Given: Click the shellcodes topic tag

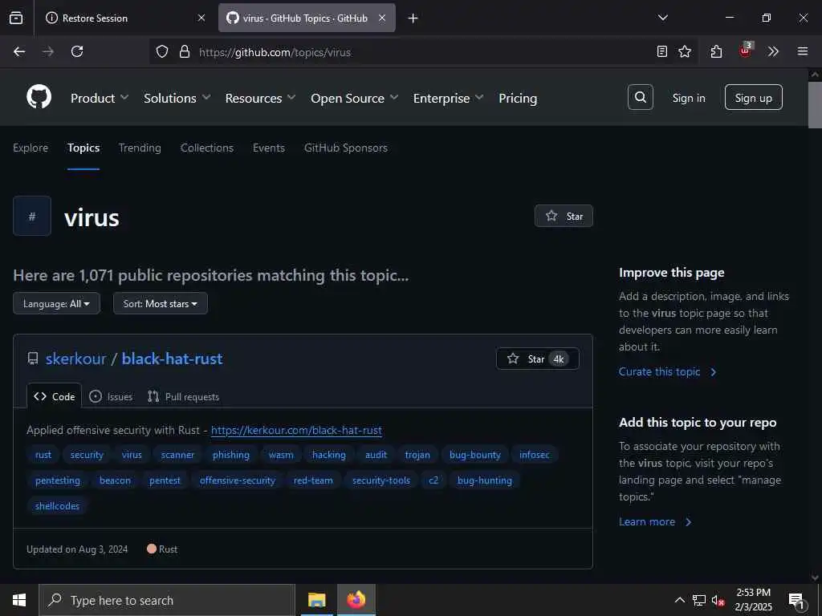Looking at the screenshot, I should coord(57,506).
